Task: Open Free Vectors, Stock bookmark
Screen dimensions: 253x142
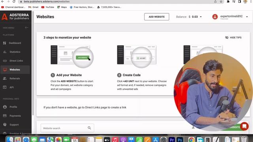Action: coord(82,7)
